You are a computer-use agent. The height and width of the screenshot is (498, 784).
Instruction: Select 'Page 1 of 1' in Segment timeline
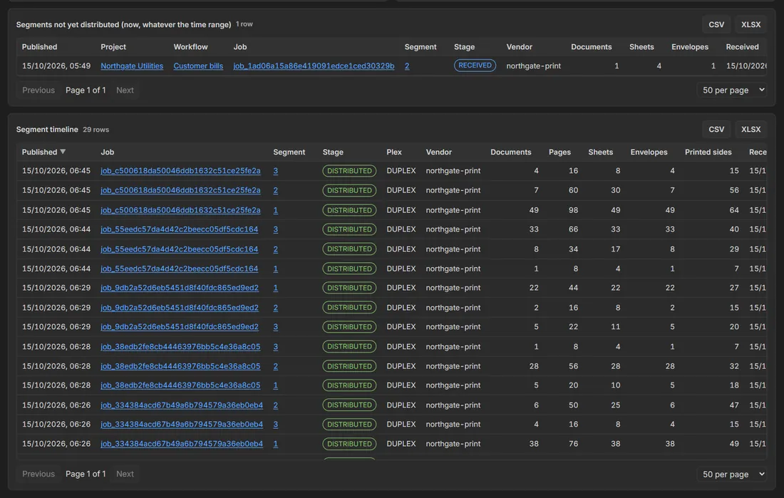click(86, 474)
